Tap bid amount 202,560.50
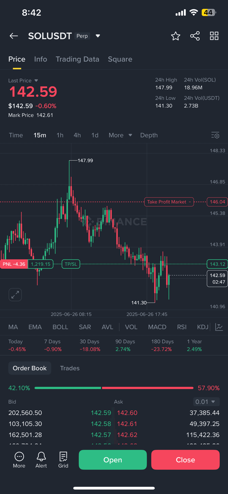The image size is (228, 494). tap(25, 413)
